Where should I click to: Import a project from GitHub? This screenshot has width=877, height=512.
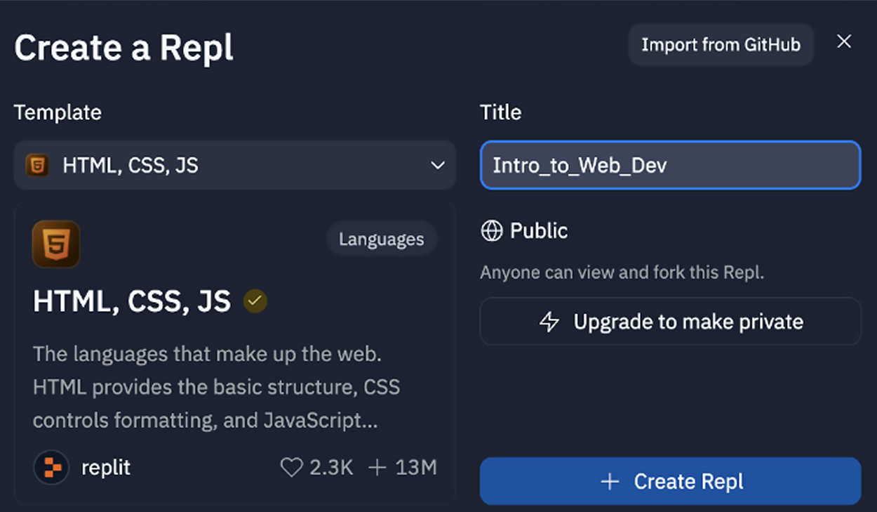(721, 45)
